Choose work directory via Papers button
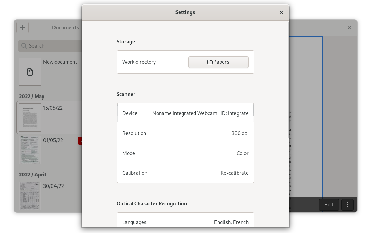The height and width of the screenshot is (233, 372). pos(218,62)
